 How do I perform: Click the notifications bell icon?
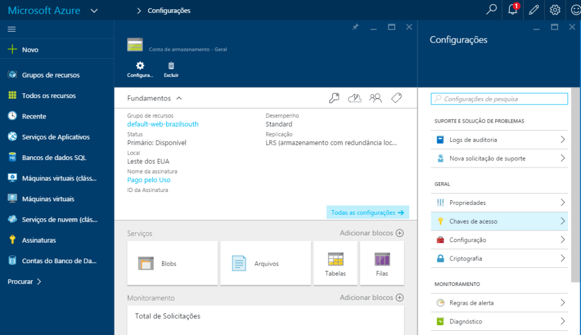tap(513, 10)
